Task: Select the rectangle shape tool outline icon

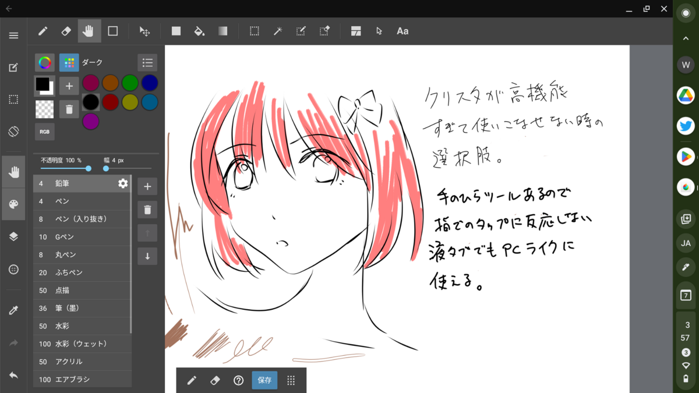Action: tap(112, 31)
